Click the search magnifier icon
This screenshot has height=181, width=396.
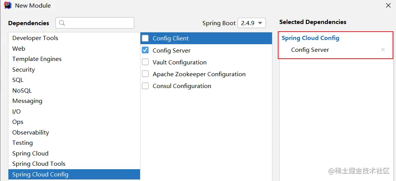coord(62,23)
